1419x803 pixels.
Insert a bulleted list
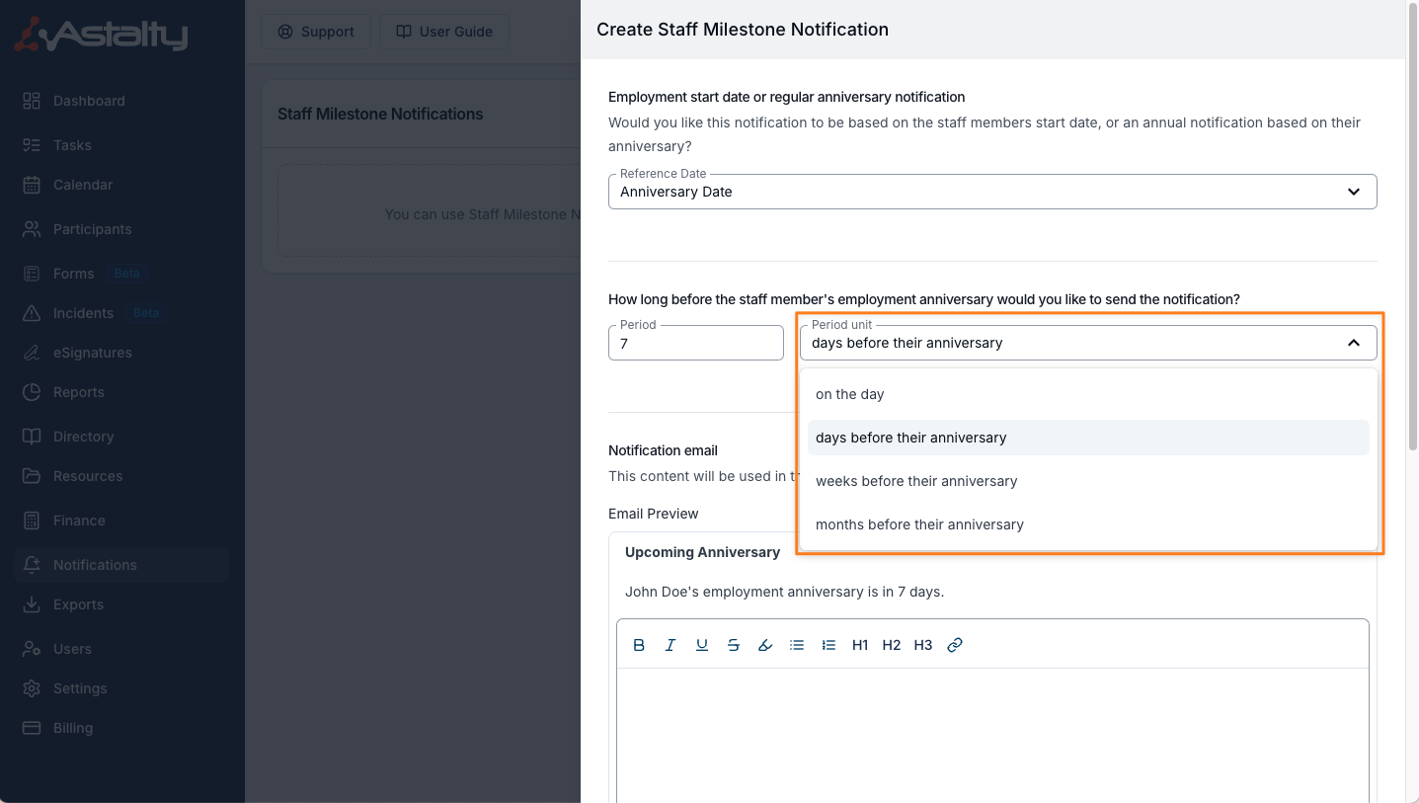pos(797,645)
